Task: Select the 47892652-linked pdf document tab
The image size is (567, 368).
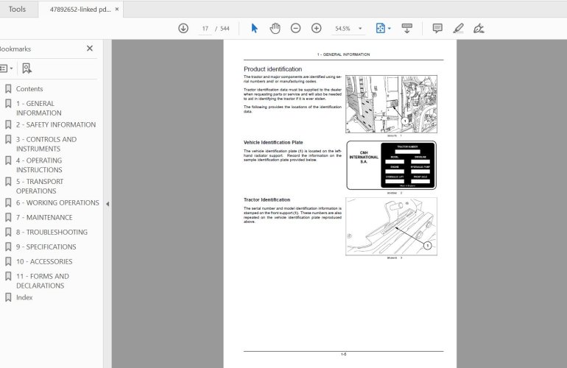Action: click(x=80, y=9)
